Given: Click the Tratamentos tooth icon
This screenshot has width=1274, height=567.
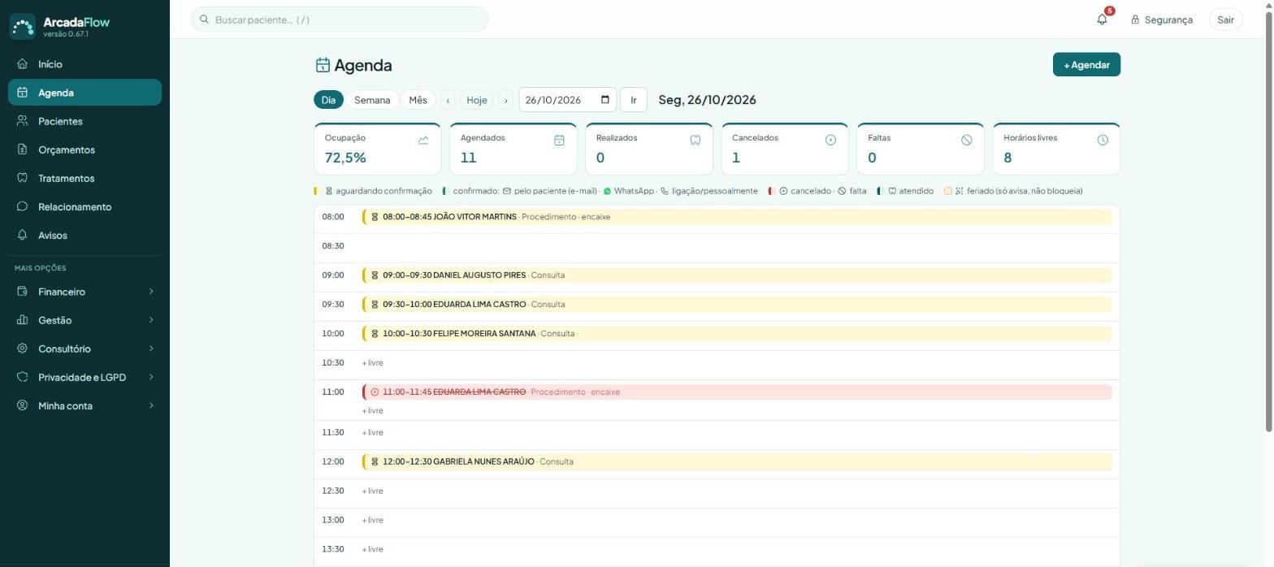Looking at the screenshot, I should [23, 177].
